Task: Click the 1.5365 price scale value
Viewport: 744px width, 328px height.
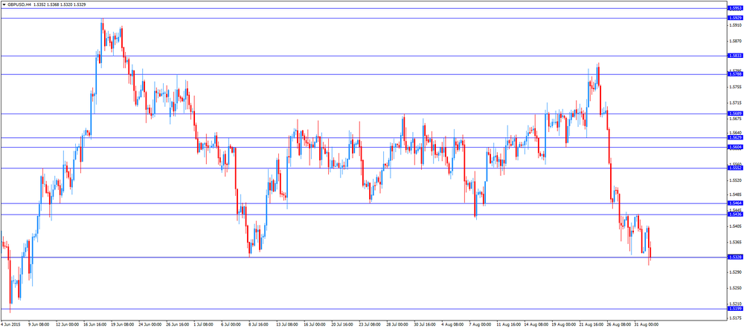Action: pyautogui.click(x=735, y=242)
